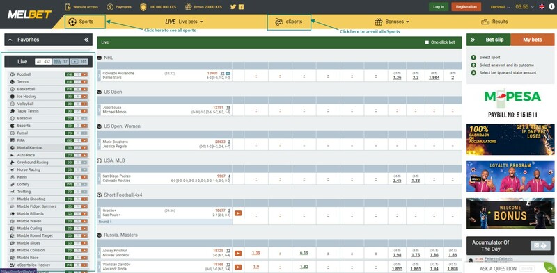Click the Table Tennis paddle icon
Image resolution: width=557 pixels, height=273 pixels.
pyautogui.click(x=13, y=111)
